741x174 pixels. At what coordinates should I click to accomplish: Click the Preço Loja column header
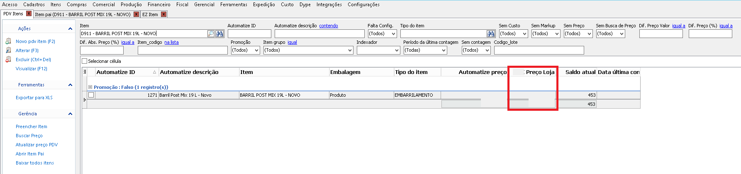tap(532, 72)
